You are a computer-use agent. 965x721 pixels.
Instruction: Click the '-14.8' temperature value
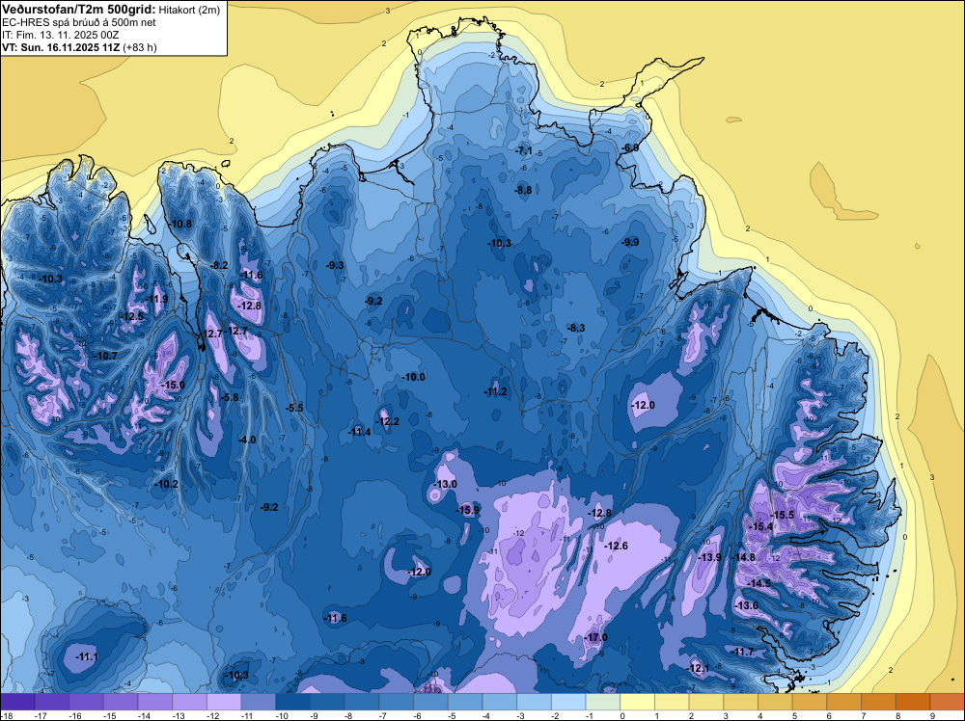pyautogui.click(x=743, y=557)
